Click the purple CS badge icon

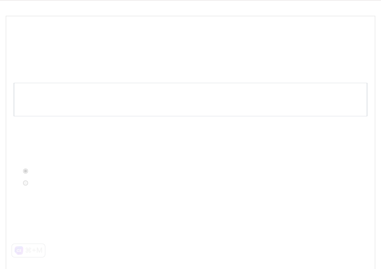tap(19, 250)
